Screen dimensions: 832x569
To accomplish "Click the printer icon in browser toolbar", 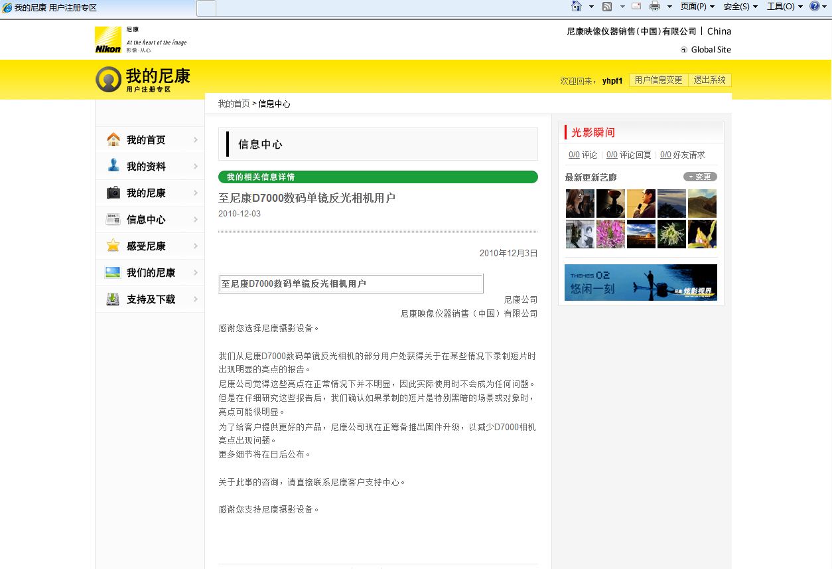I will (655, 7).
